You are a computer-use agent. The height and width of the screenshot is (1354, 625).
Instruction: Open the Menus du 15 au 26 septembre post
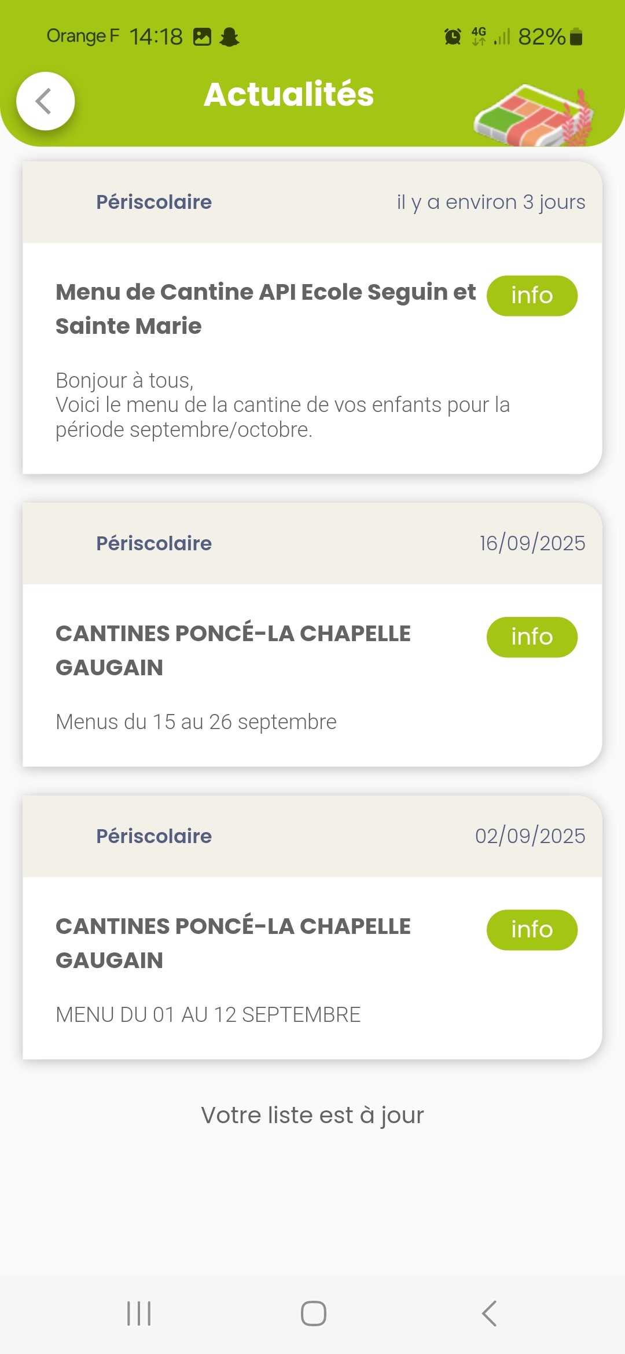[196, 722]
